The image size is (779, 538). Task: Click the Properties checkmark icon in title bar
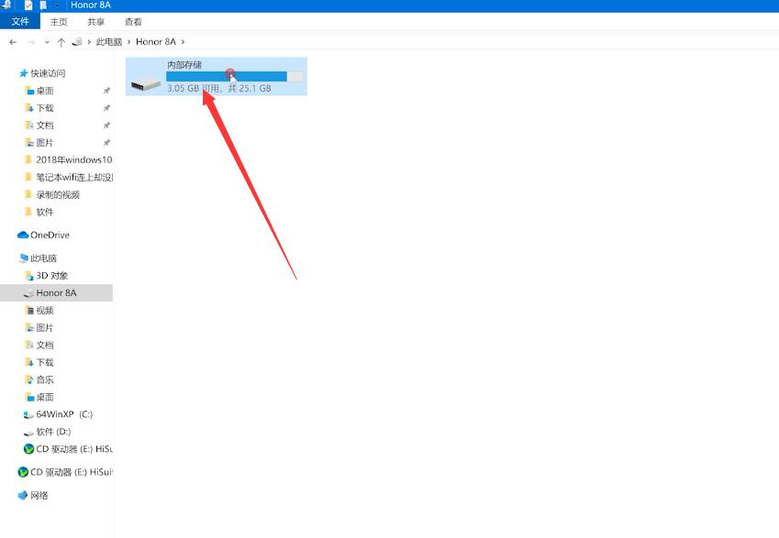(x=28, y=5)
